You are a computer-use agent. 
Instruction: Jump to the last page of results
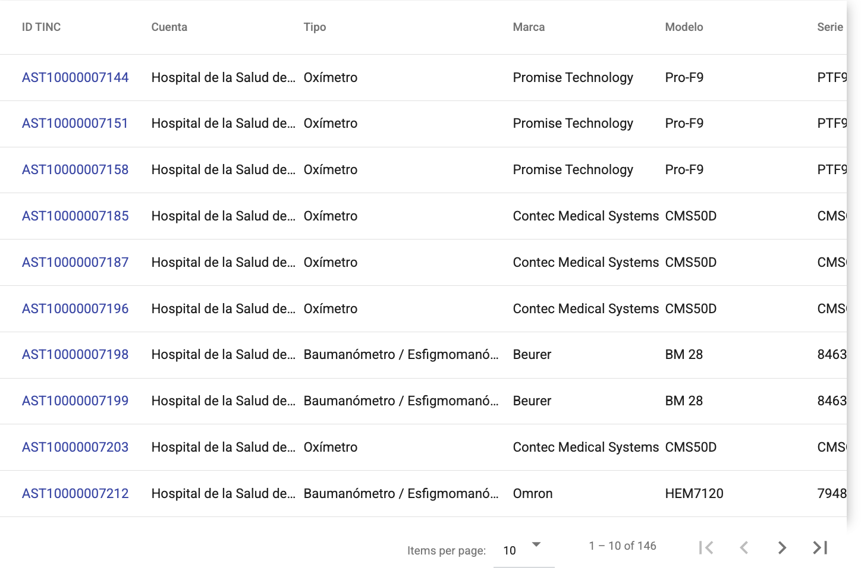coord(820,547)
